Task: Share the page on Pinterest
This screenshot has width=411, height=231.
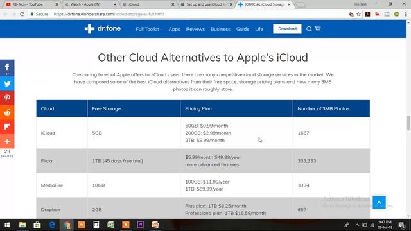Action: tap(7, 98)
